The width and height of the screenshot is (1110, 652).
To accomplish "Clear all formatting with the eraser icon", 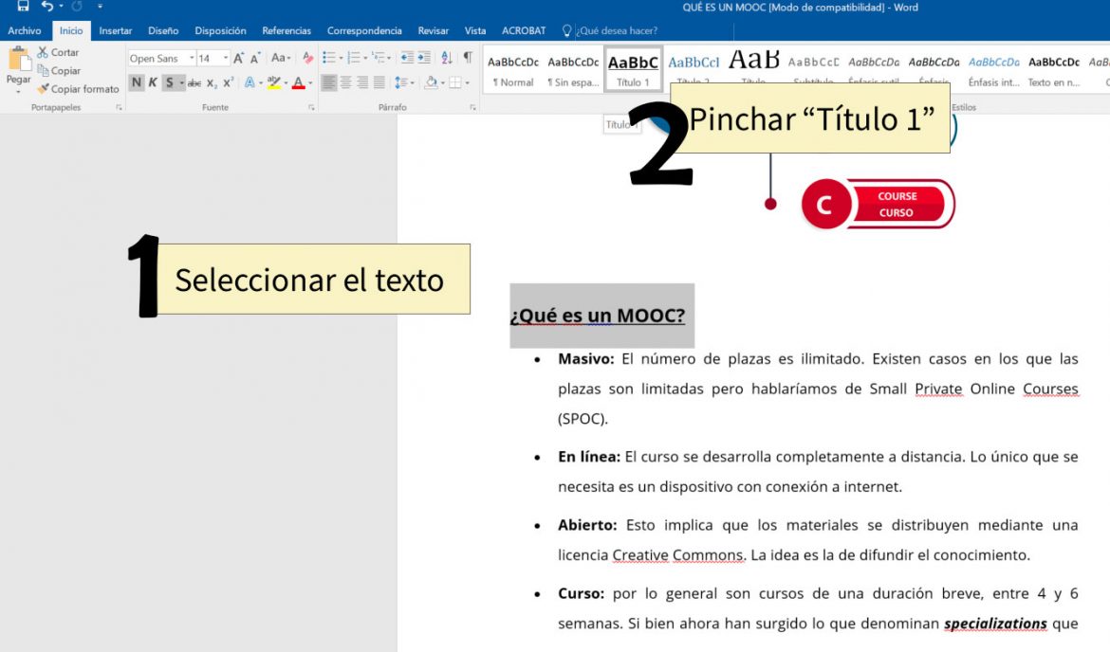I will (x=307, y=58).
